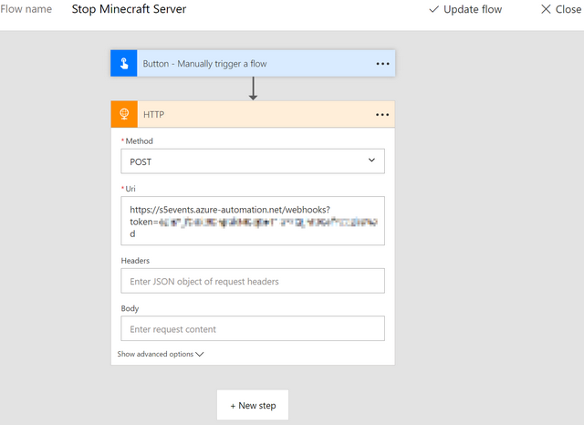Screen dimensions: 584x425
Task: Expand Show advanced options
Action: 161,354
